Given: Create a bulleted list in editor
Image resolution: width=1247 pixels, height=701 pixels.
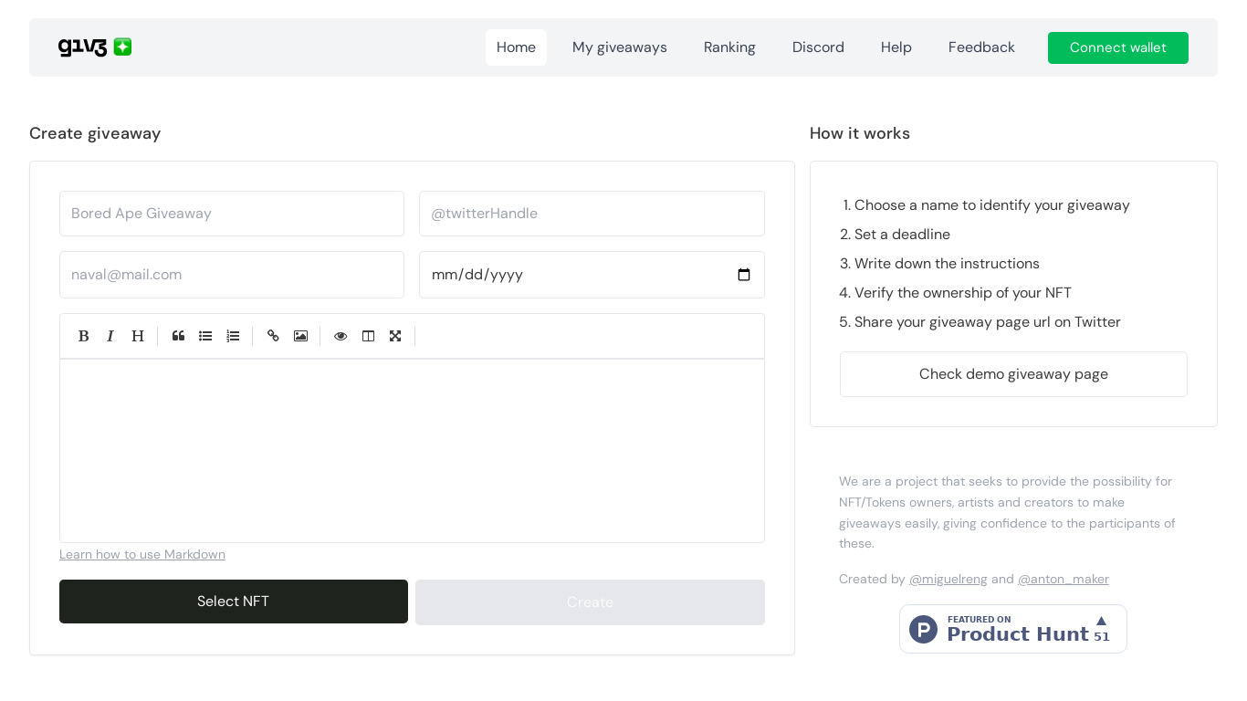Looking at the screenshot, I should (205, 336).
